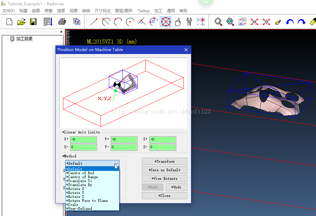Click the *Transform button
Viewport: 316px width, 216px height.
click(165, 161)
